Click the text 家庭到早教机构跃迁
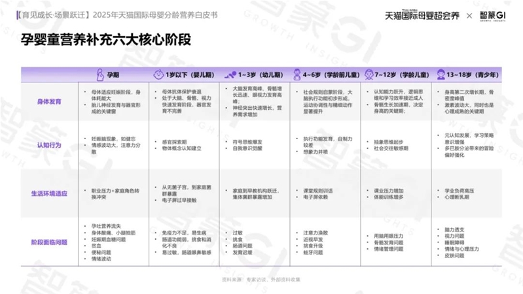 pos(255,191)
